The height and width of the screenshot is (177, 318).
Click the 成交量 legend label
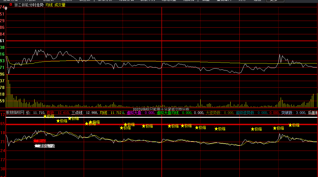click(x=60, y=5)
